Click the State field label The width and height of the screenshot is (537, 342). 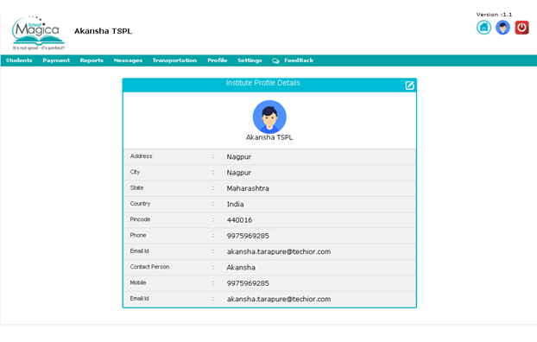(136, 187)
